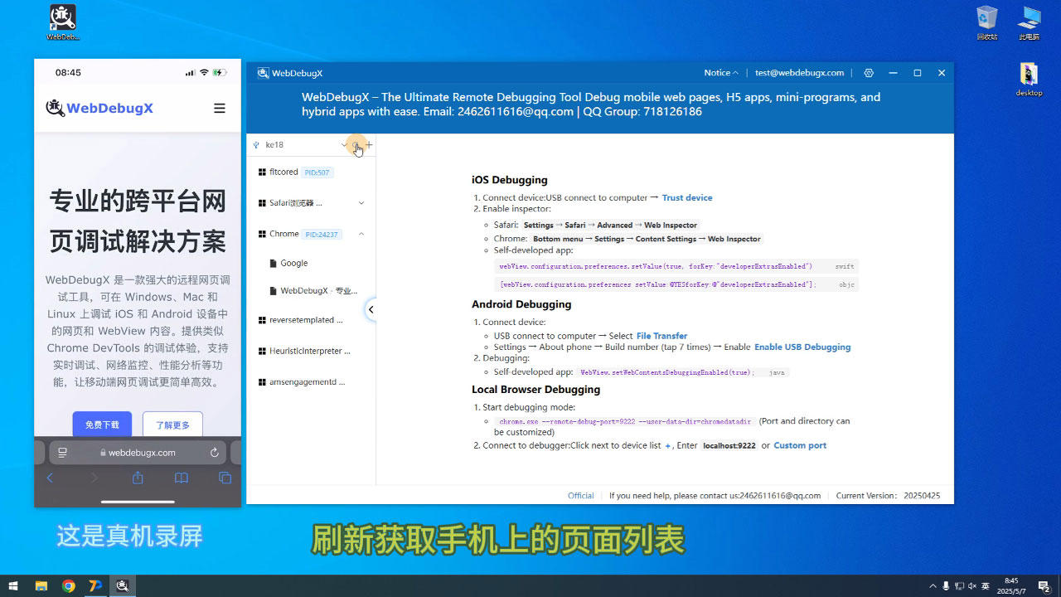
Task: Expand the Safari browser entry chevron
Action: click(361, 203)
